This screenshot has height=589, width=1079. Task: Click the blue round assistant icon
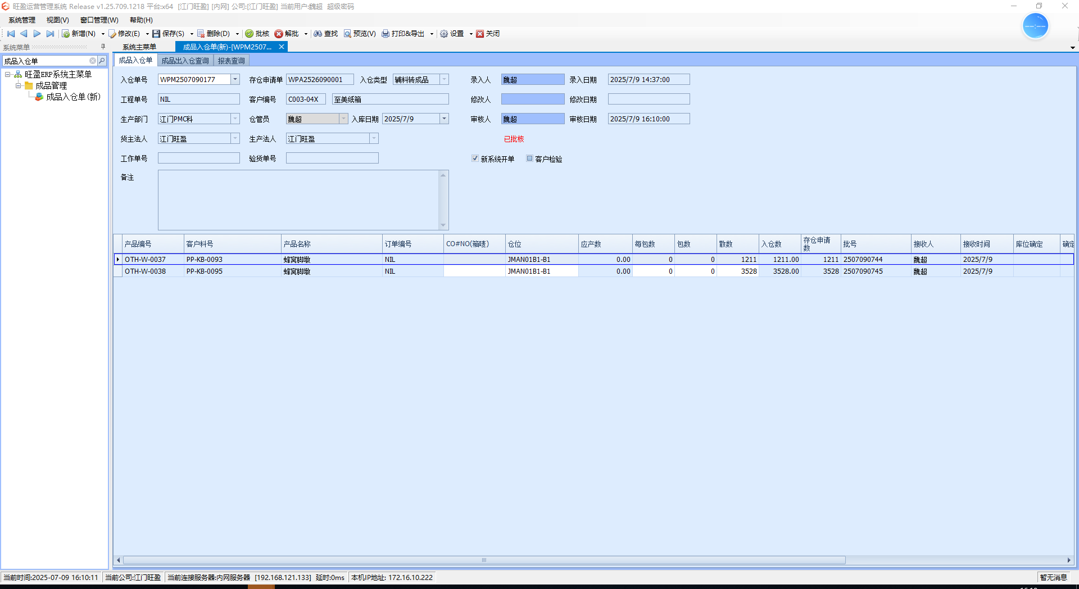[x=1035, y=26]
